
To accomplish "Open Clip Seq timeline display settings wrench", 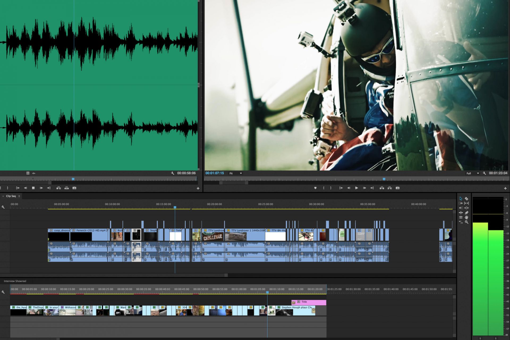I will click(3, 207).
